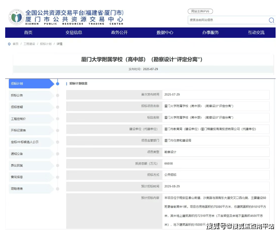Go to 数据中心 in navigation bar

coord(165,33)
